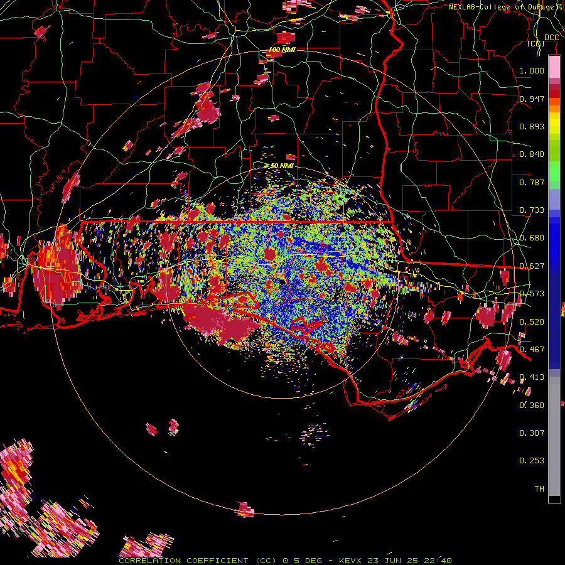565x565 pixels.
Task: Click the CORRELATION COEFFICIENT (CC) caption text
Action: pyautogui.click(x=198, y=561)
